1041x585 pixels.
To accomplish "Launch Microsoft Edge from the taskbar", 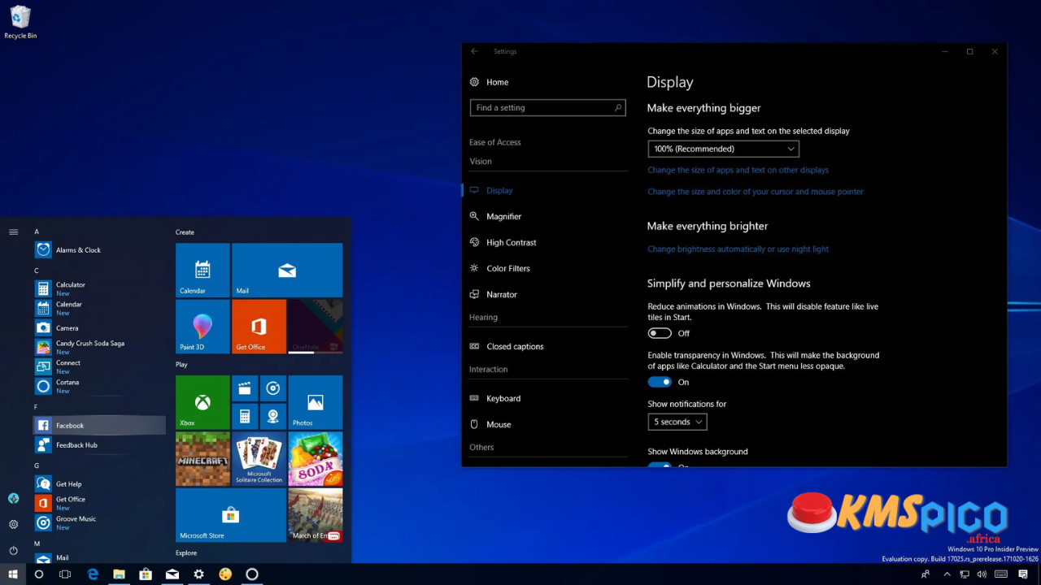I will [93, 574].
